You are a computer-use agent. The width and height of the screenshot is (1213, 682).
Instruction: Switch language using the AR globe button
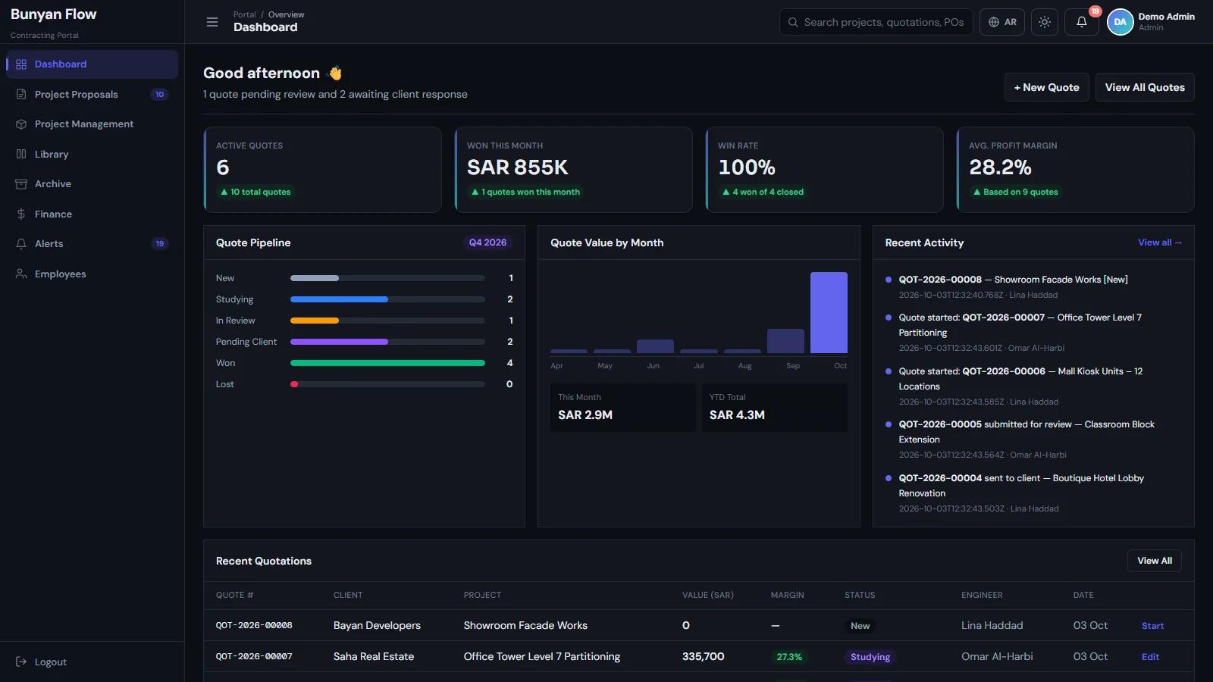[x=1002, y=22]
